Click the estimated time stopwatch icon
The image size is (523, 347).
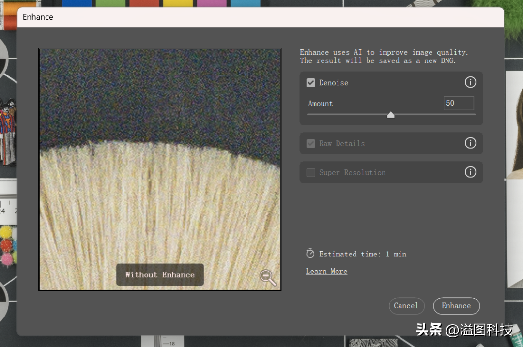click(x=310, y=254)
